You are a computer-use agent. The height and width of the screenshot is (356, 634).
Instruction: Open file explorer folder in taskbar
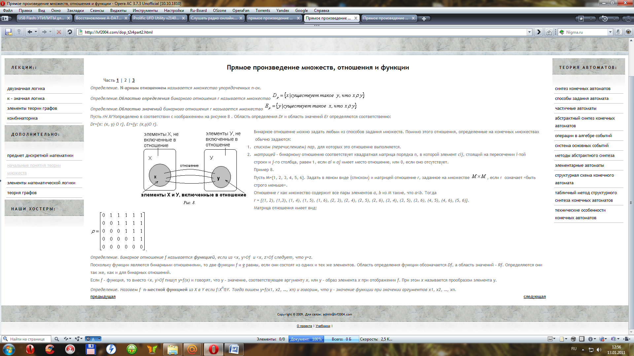(x=172, y=349)
